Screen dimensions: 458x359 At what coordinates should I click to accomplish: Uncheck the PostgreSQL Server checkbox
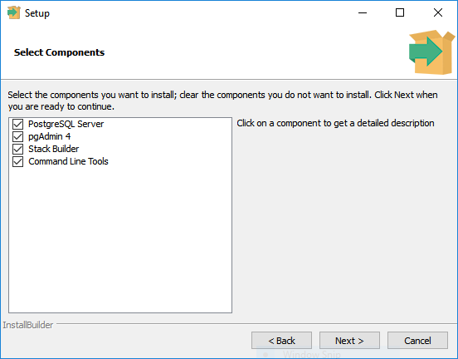point(17,124)
